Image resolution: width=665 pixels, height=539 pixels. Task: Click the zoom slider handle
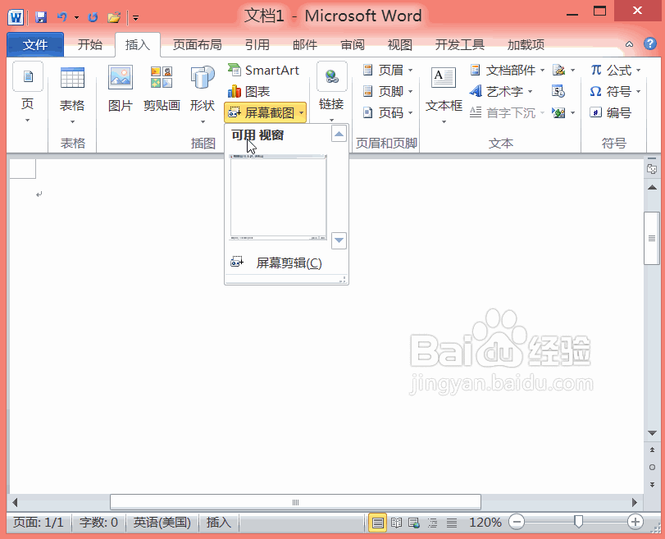[578, 522]
